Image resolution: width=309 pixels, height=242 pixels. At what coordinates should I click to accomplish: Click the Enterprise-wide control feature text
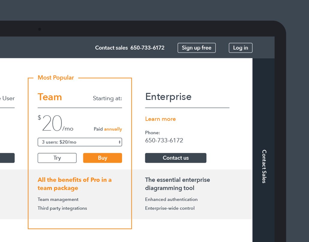tap(170, 208)
